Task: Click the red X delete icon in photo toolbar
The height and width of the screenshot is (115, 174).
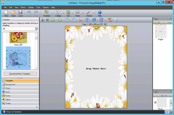Action: click(x=81, y=20)
